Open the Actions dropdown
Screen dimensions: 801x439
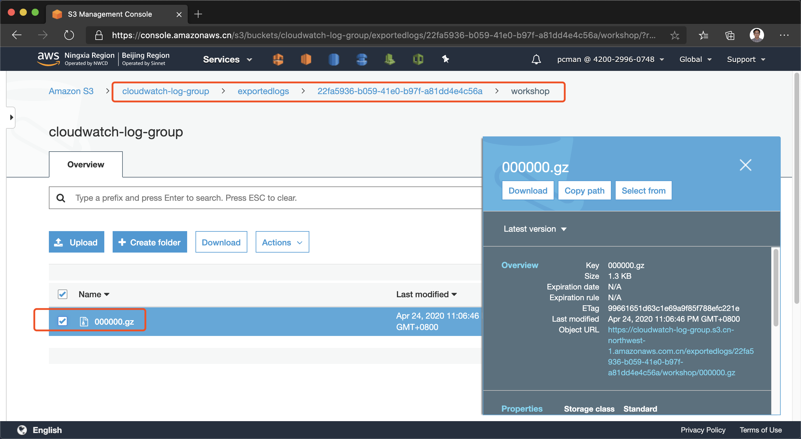[282, 242]
